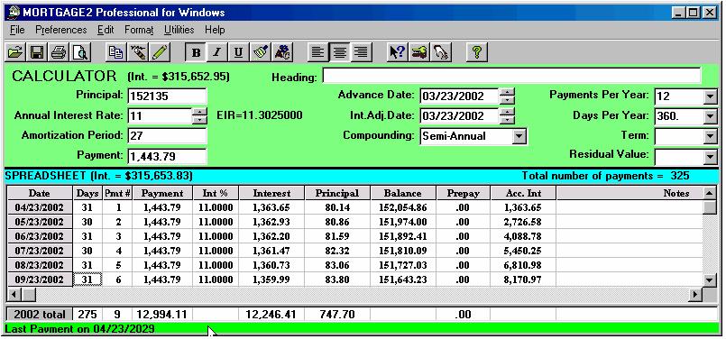Expand the Days Per Year dropdown
Viewport: 726px width, 339px height.
tap(710, 116)
